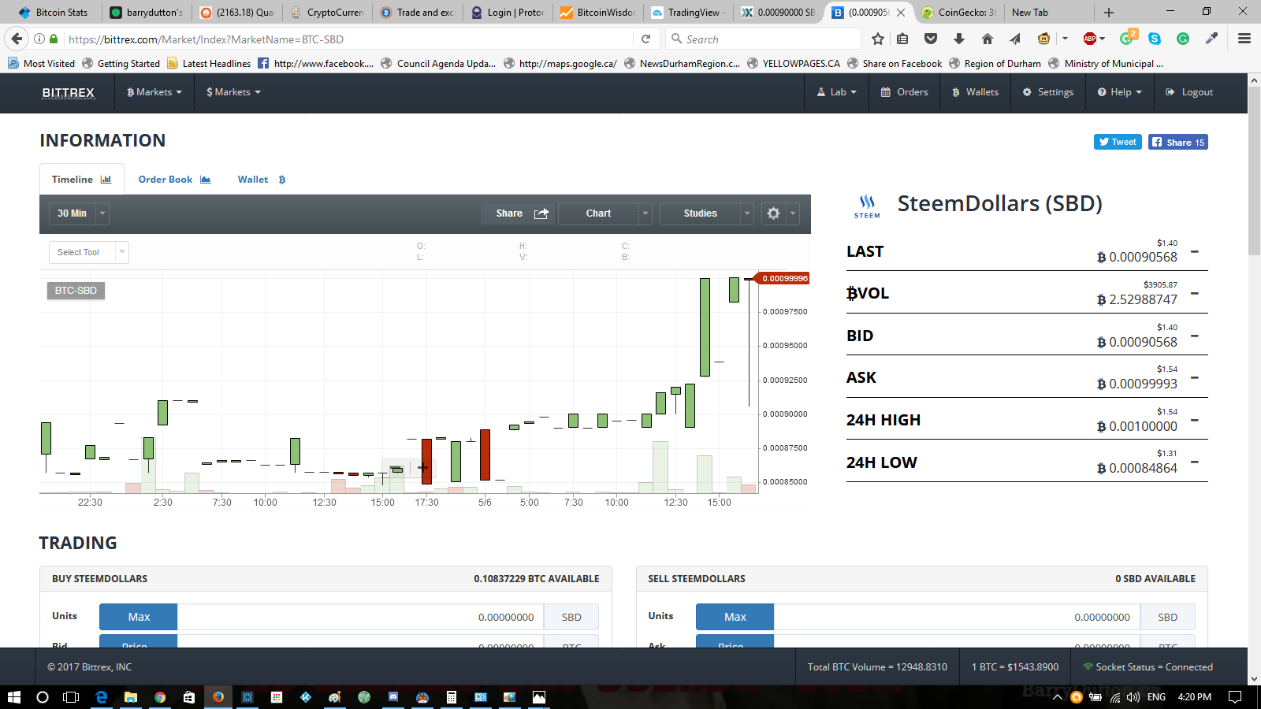Open Orders in the navigation bar

coord(904,92)
